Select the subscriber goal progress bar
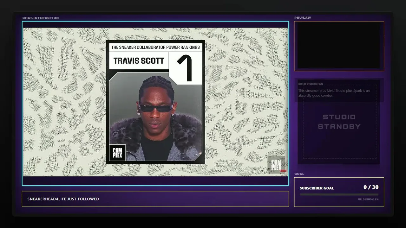 [339, 194]
